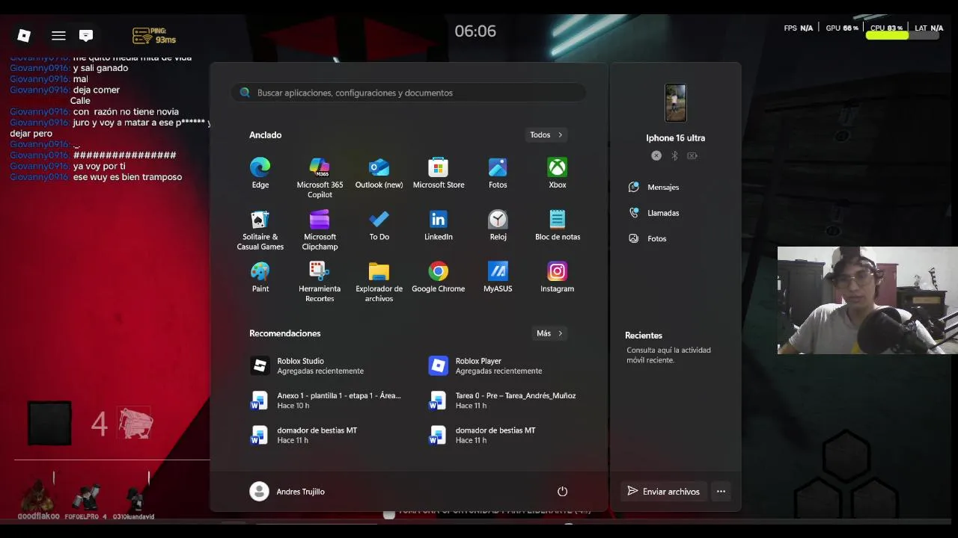This screenshot has height=538, width=958.
Task: Open Solitaire & Casual Games
Action: (260, 229)
